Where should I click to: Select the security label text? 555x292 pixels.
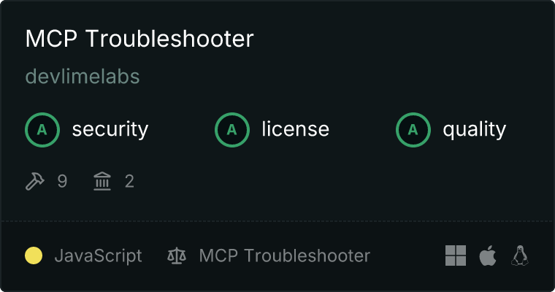click(x=110, y=129)
